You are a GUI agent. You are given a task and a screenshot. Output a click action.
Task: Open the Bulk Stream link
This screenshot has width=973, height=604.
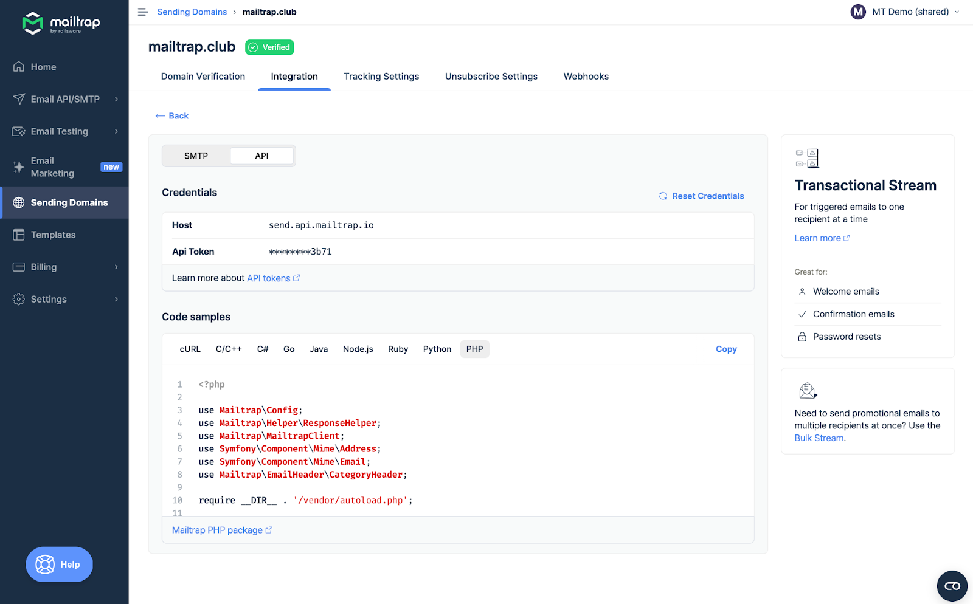point(819,438)
